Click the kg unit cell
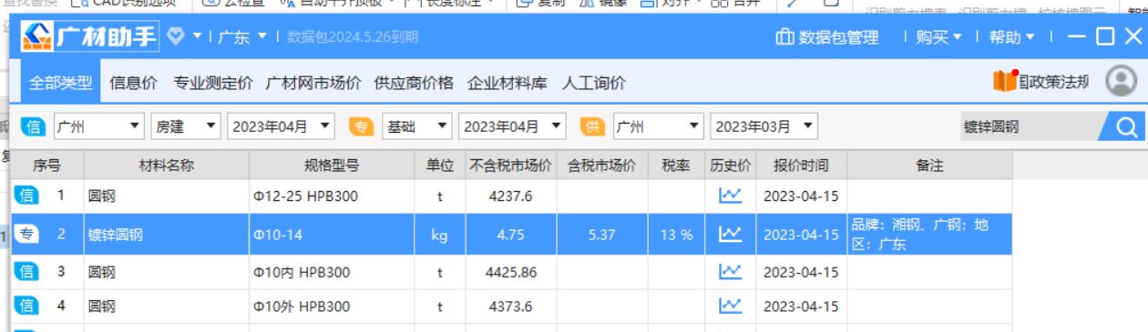This screenshot has height=332, width=1148. coord(440,235)
